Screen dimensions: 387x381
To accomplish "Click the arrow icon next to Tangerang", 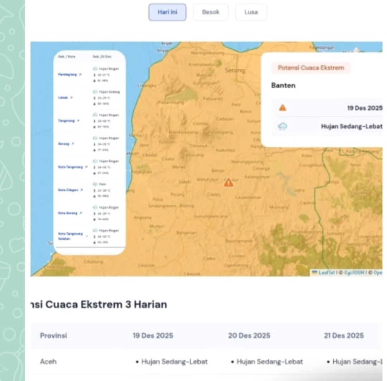I will click(x=78, y=121).
